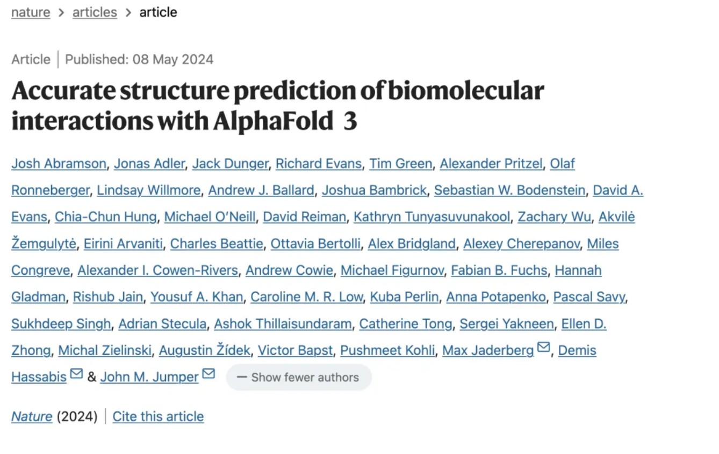
Task: Click John M. Jumper's name
Action: coord(149,377)
